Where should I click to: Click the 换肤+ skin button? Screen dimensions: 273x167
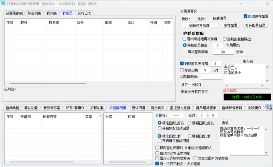[186, 18]
